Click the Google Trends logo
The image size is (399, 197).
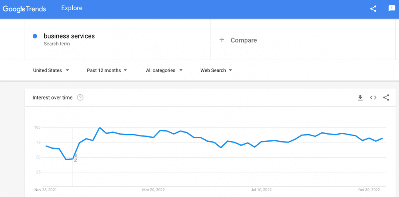(x=24, y=9)
